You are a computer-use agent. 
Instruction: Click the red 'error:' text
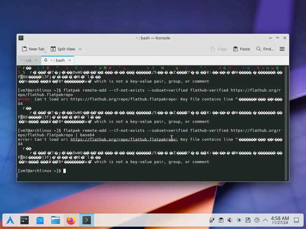coord(25,99)
